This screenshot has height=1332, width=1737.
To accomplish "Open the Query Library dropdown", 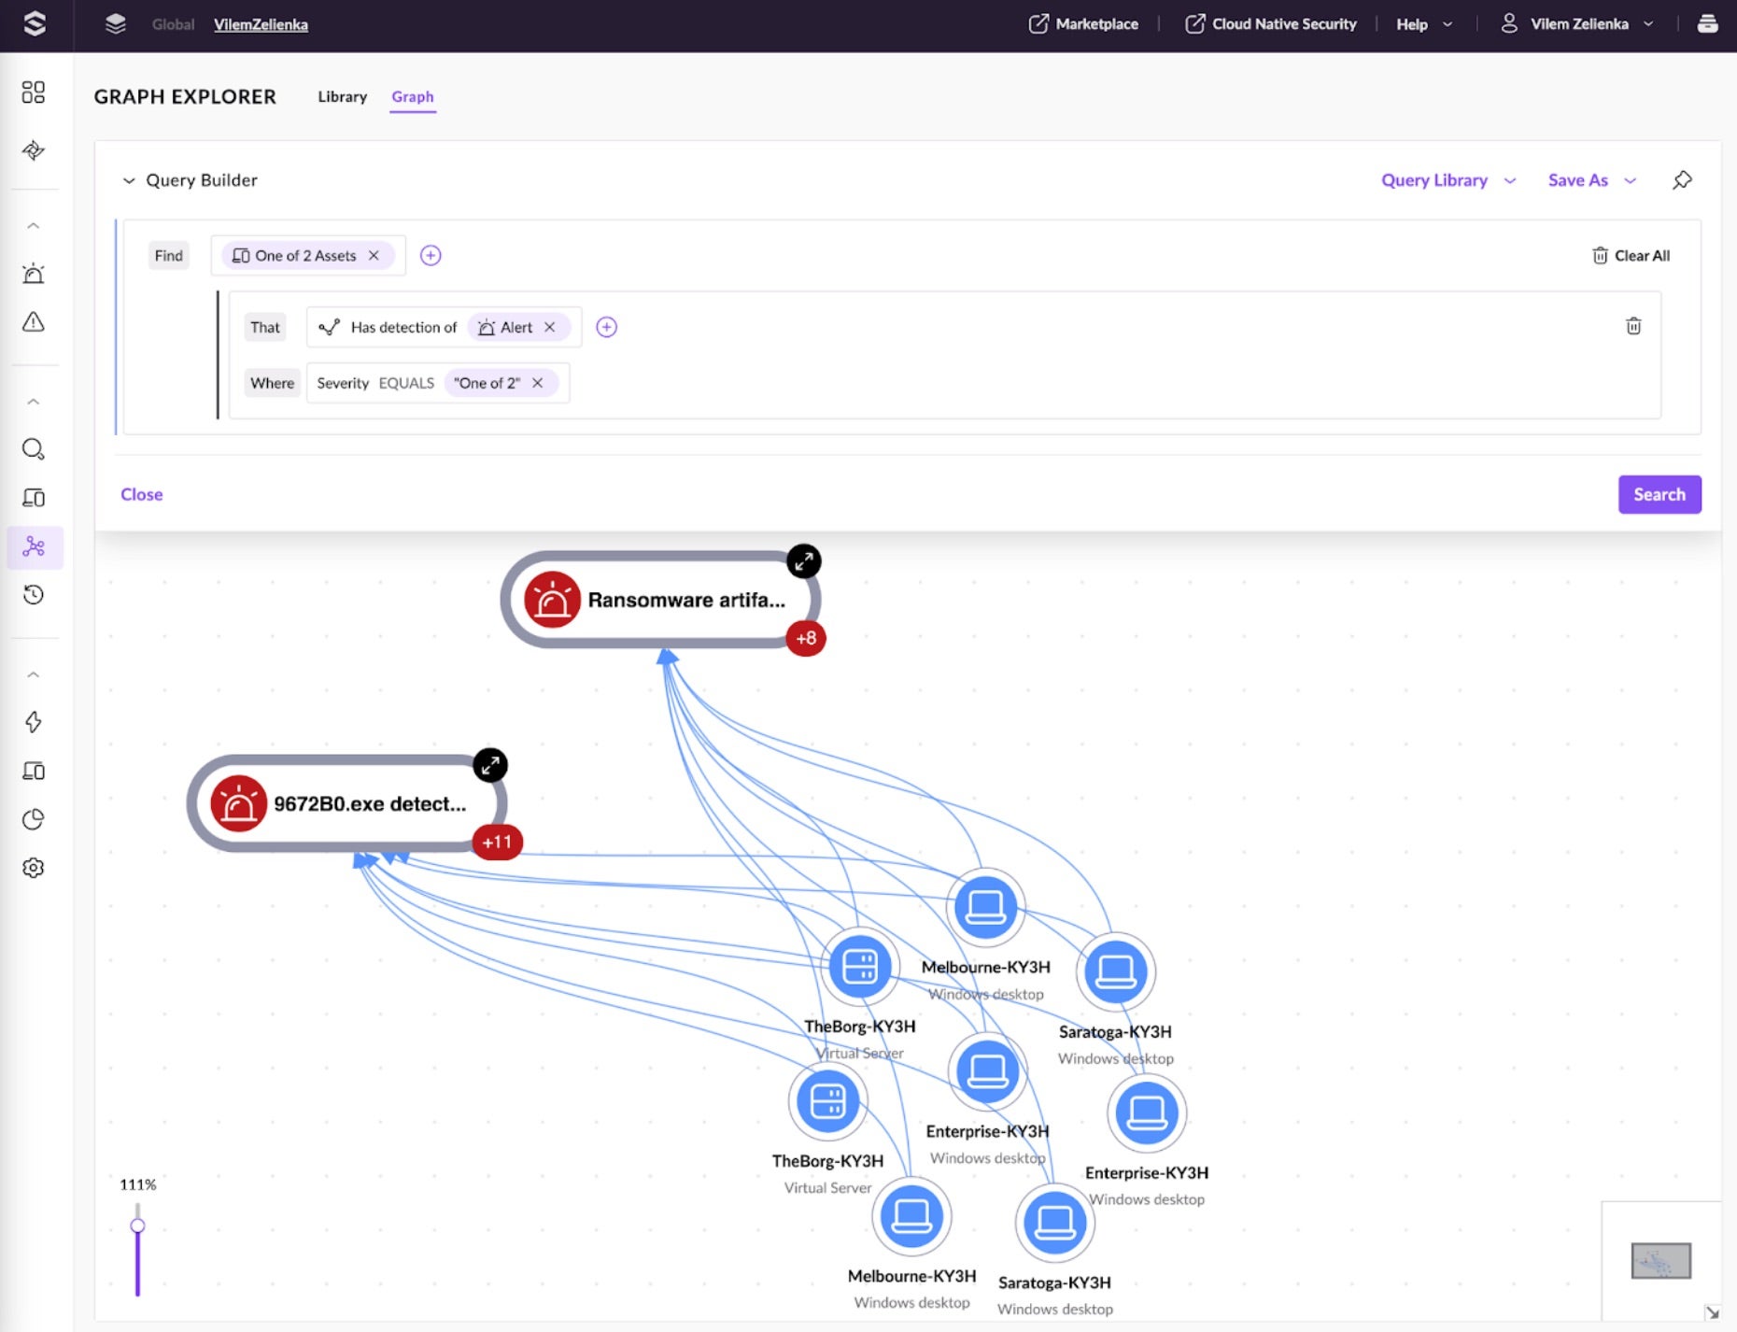I will tap(1447, 180).
